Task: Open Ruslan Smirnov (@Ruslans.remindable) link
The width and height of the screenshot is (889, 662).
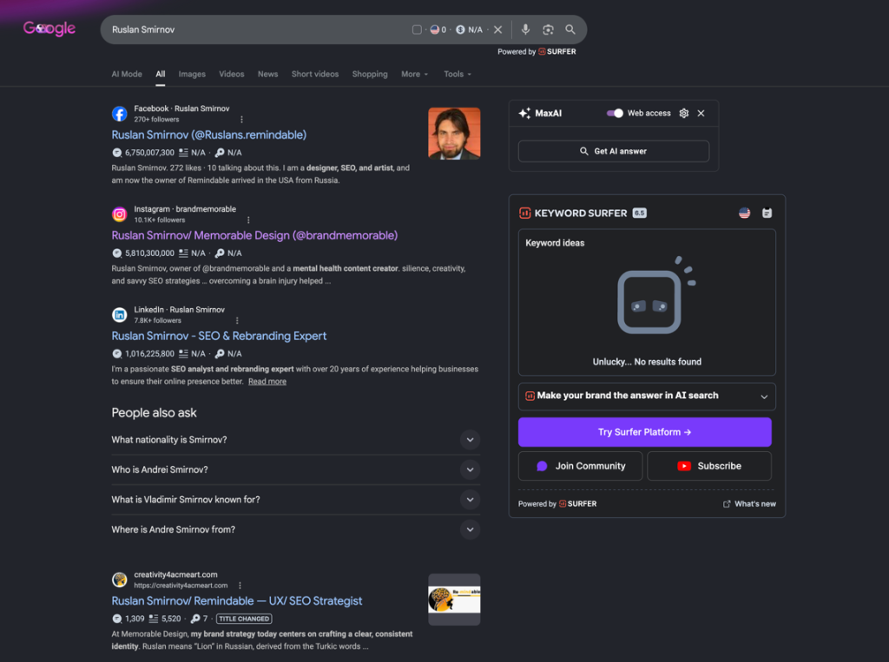Action: point(208,134)
